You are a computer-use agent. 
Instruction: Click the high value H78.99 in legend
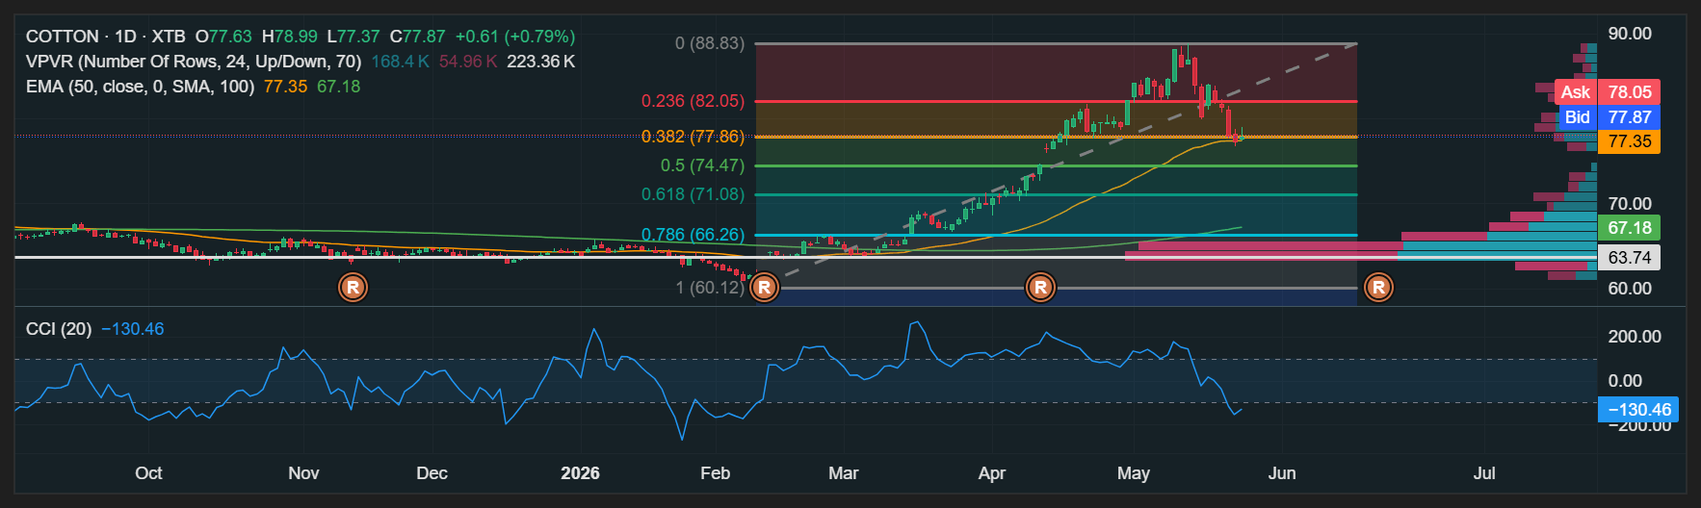pos(289,37)
